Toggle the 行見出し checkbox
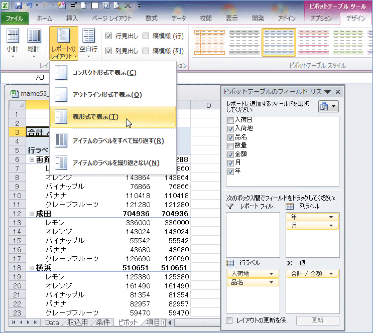The width and height of the screenshot is (373, 333). click(x=109, y=36)
